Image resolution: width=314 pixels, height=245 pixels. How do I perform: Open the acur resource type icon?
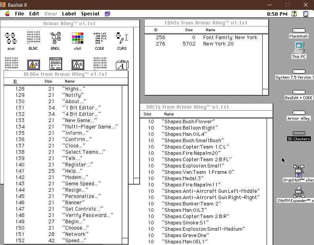tap(11, 38)
